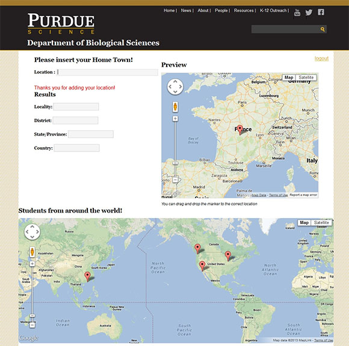
Task: Click the marker near the Great Lakes
Action: [x=228, y=255]
